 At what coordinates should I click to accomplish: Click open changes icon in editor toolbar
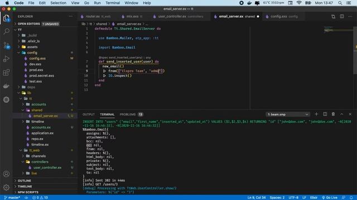[333, 17]
